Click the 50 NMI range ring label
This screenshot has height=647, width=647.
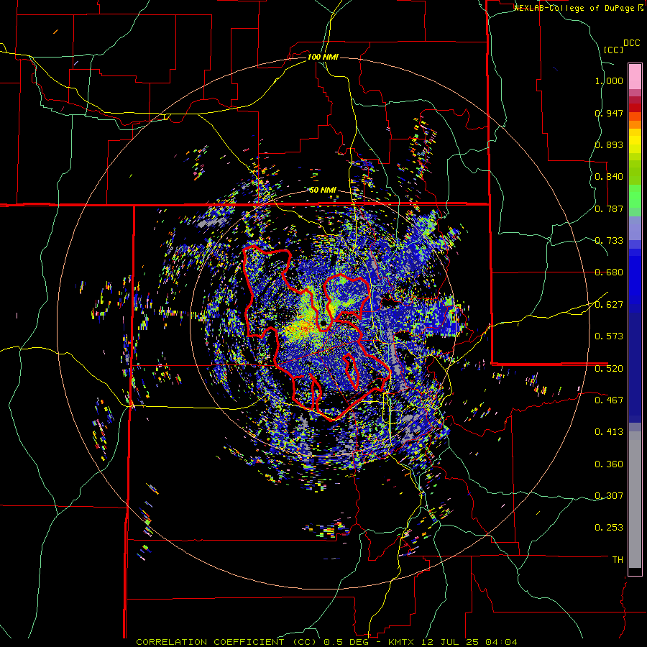pos(323,191)
